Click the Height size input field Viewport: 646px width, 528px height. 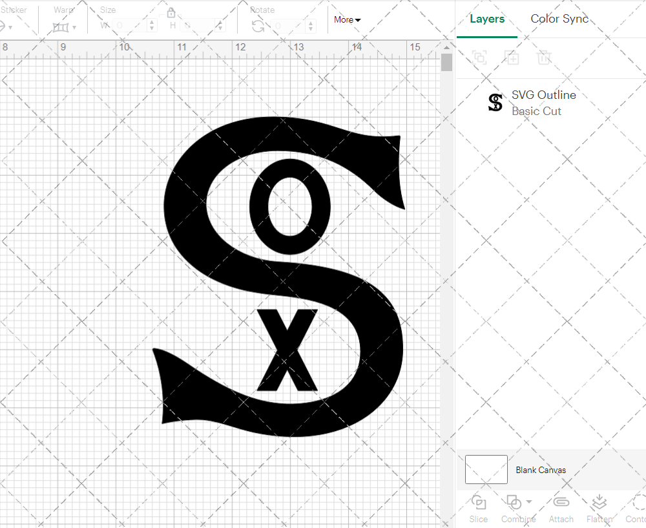[198, 26]
